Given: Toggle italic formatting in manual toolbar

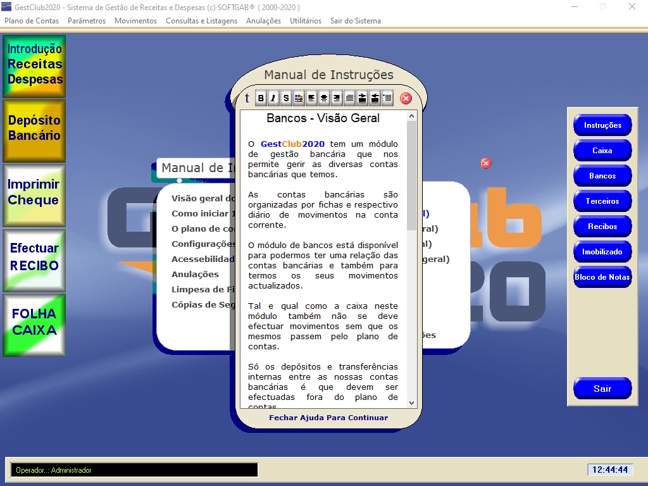Looking at the screenshot, I should pyautogui.click(x=273, y=98).
